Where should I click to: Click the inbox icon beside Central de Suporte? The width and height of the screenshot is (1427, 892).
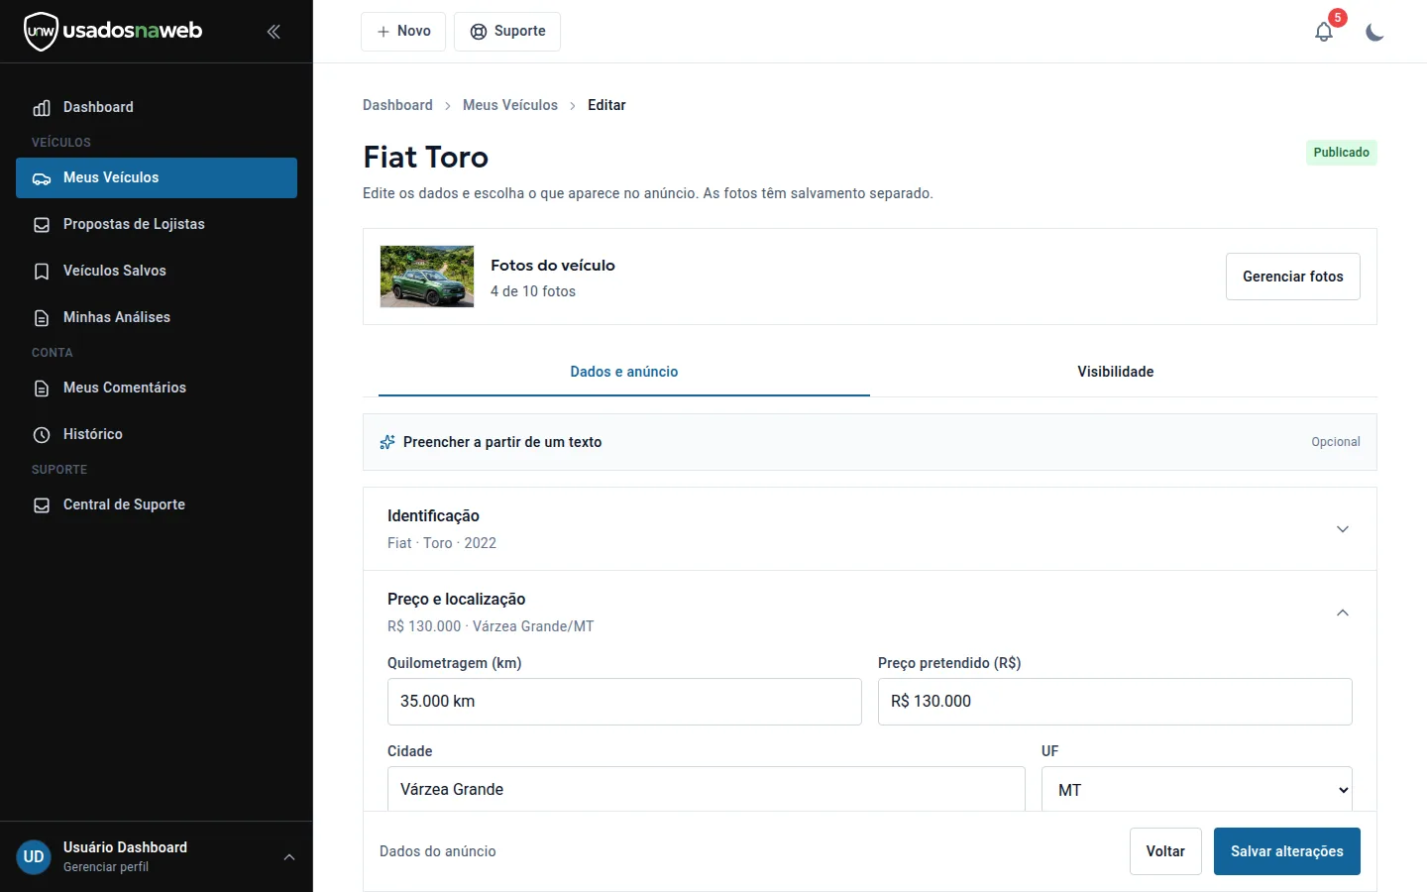click(42, 505)
